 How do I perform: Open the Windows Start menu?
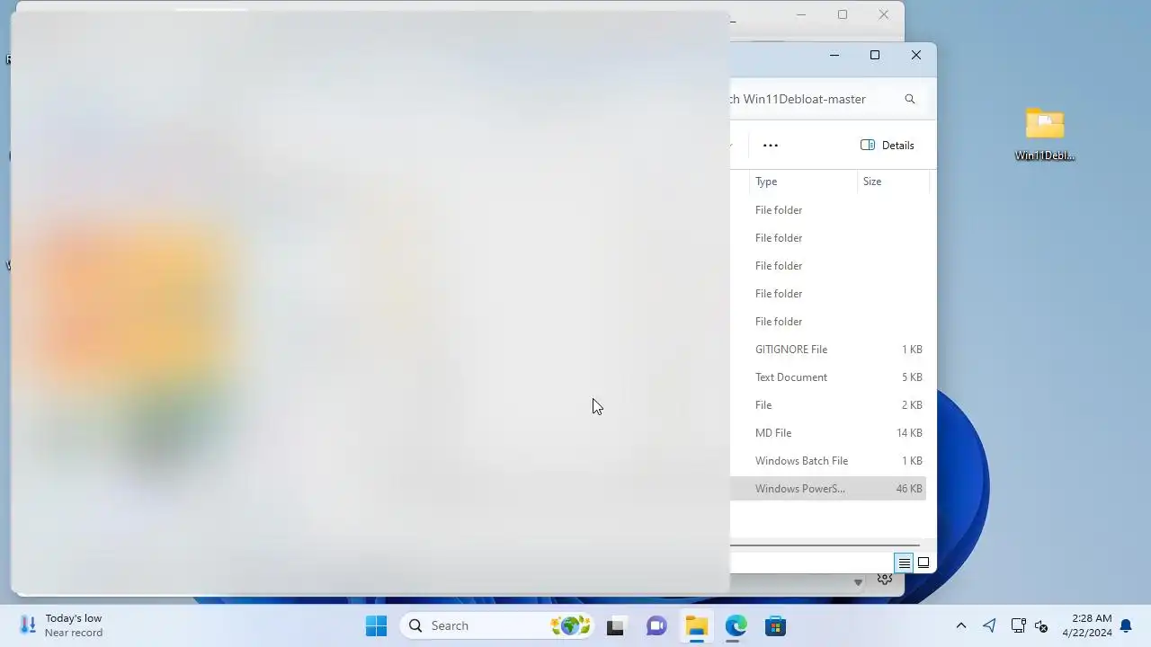tap(377, 625)
